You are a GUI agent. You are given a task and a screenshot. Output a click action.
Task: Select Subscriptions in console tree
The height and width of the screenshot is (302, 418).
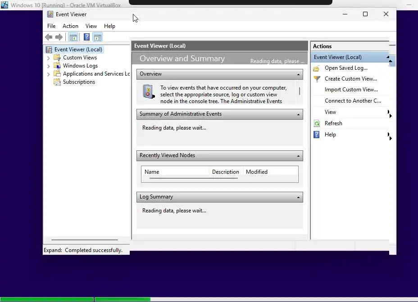(79, 82)
